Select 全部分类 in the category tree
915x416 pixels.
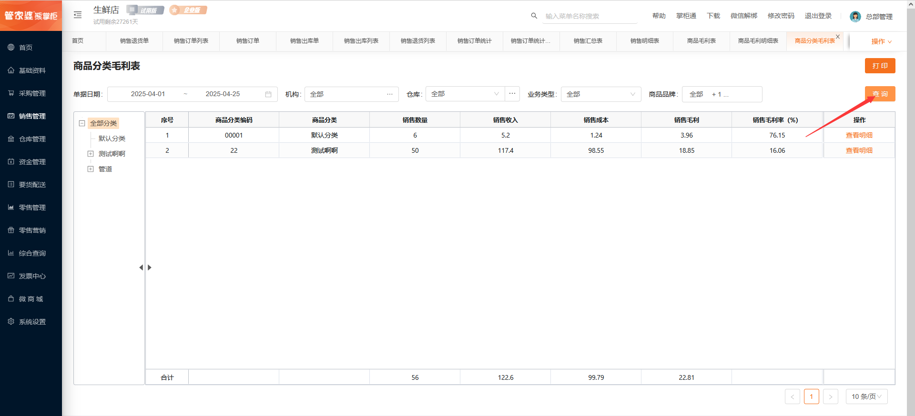[x=103, y=123]
